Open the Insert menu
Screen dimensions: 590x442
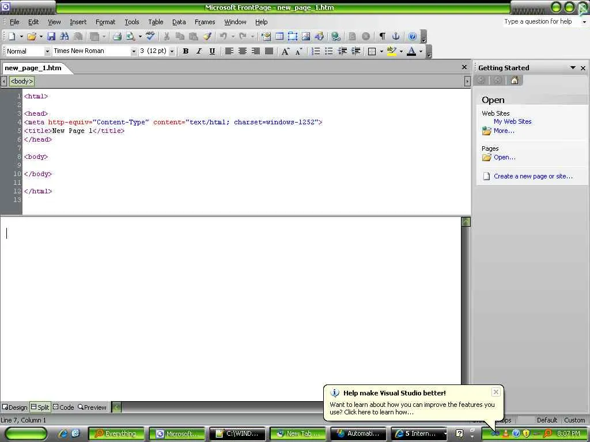(78, 22)
